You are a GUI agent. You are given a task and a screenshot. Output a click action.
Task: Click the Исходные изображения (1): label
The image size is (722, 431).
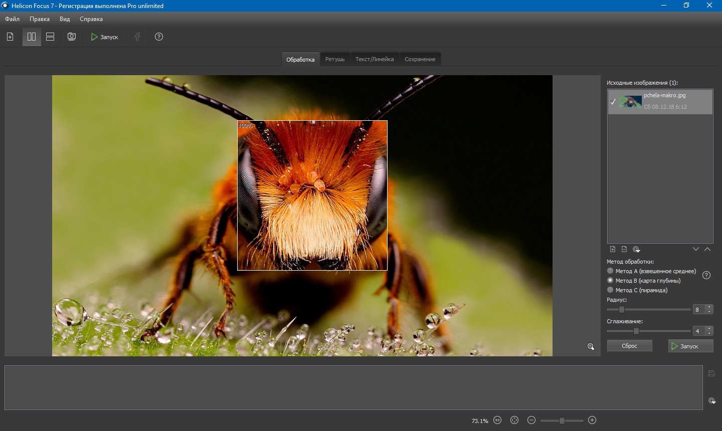642,83
